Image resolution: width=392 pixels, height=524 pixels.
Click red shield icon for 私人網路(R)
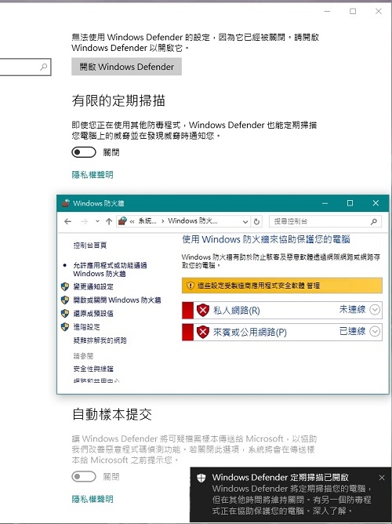click(x=203, y=310)
